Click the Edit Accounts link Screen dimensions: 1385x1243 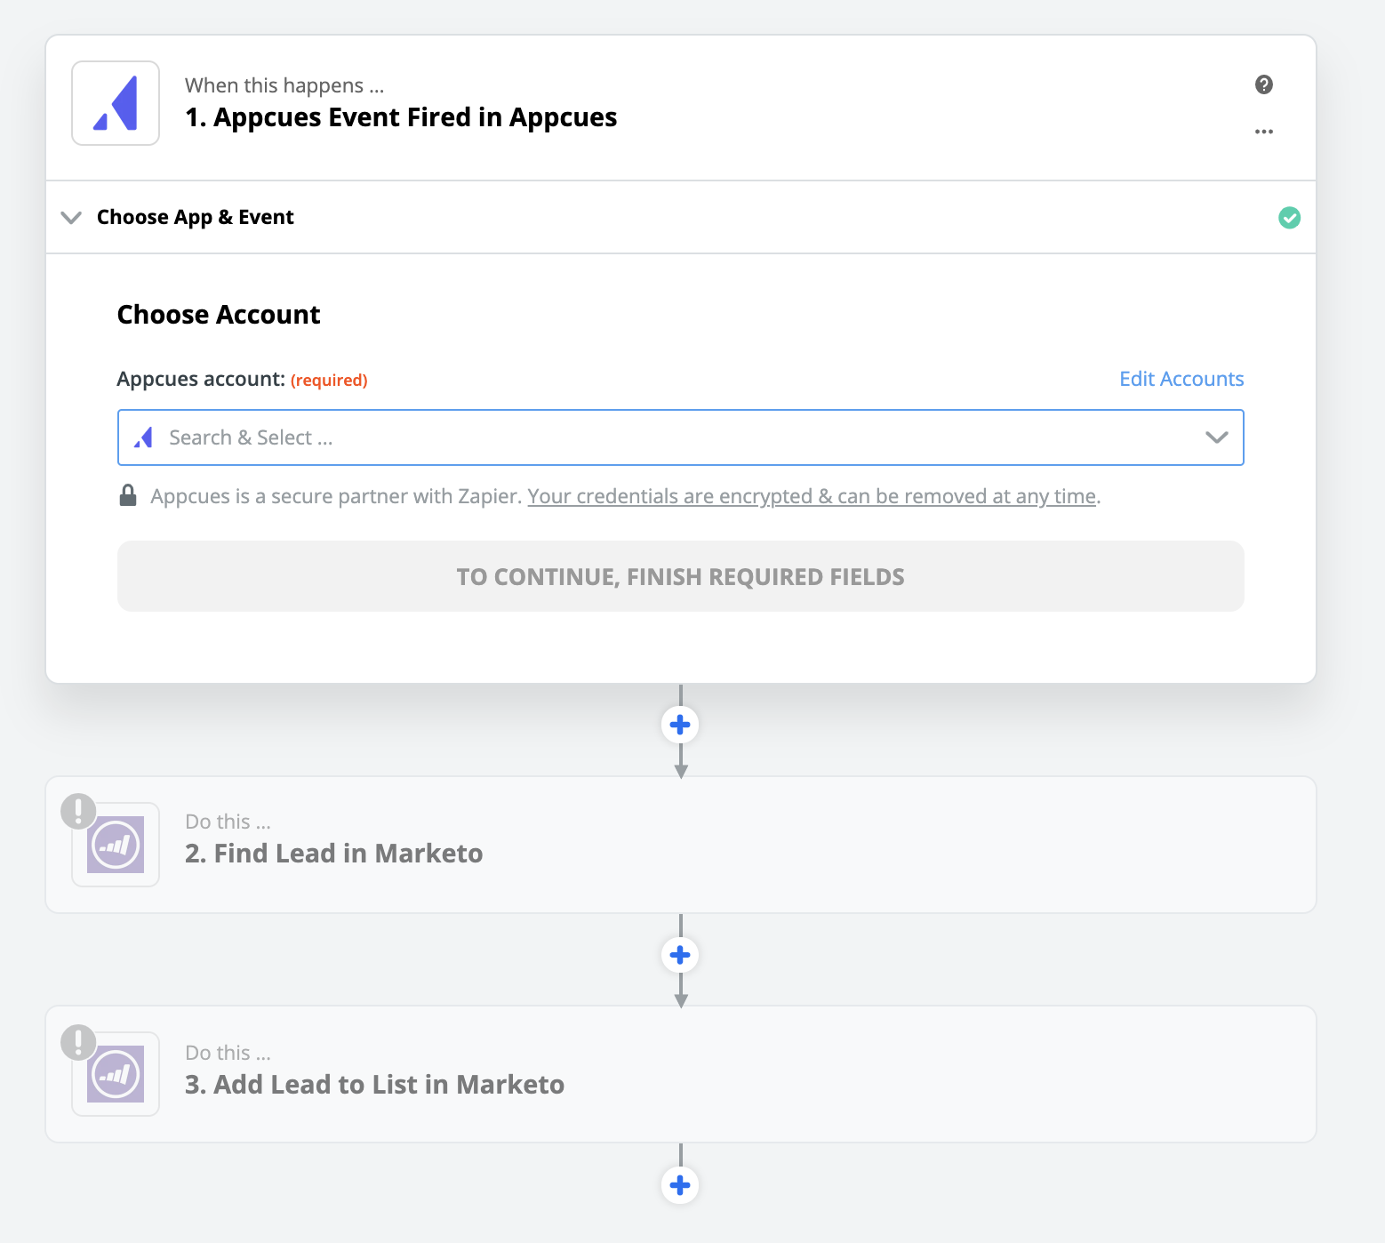(1181, 379)
